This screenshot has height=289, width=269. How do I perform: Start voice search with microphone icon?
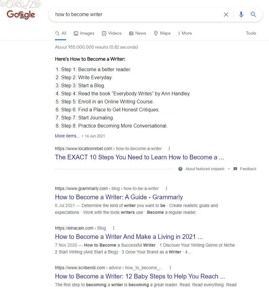click(x=241, y=14)
